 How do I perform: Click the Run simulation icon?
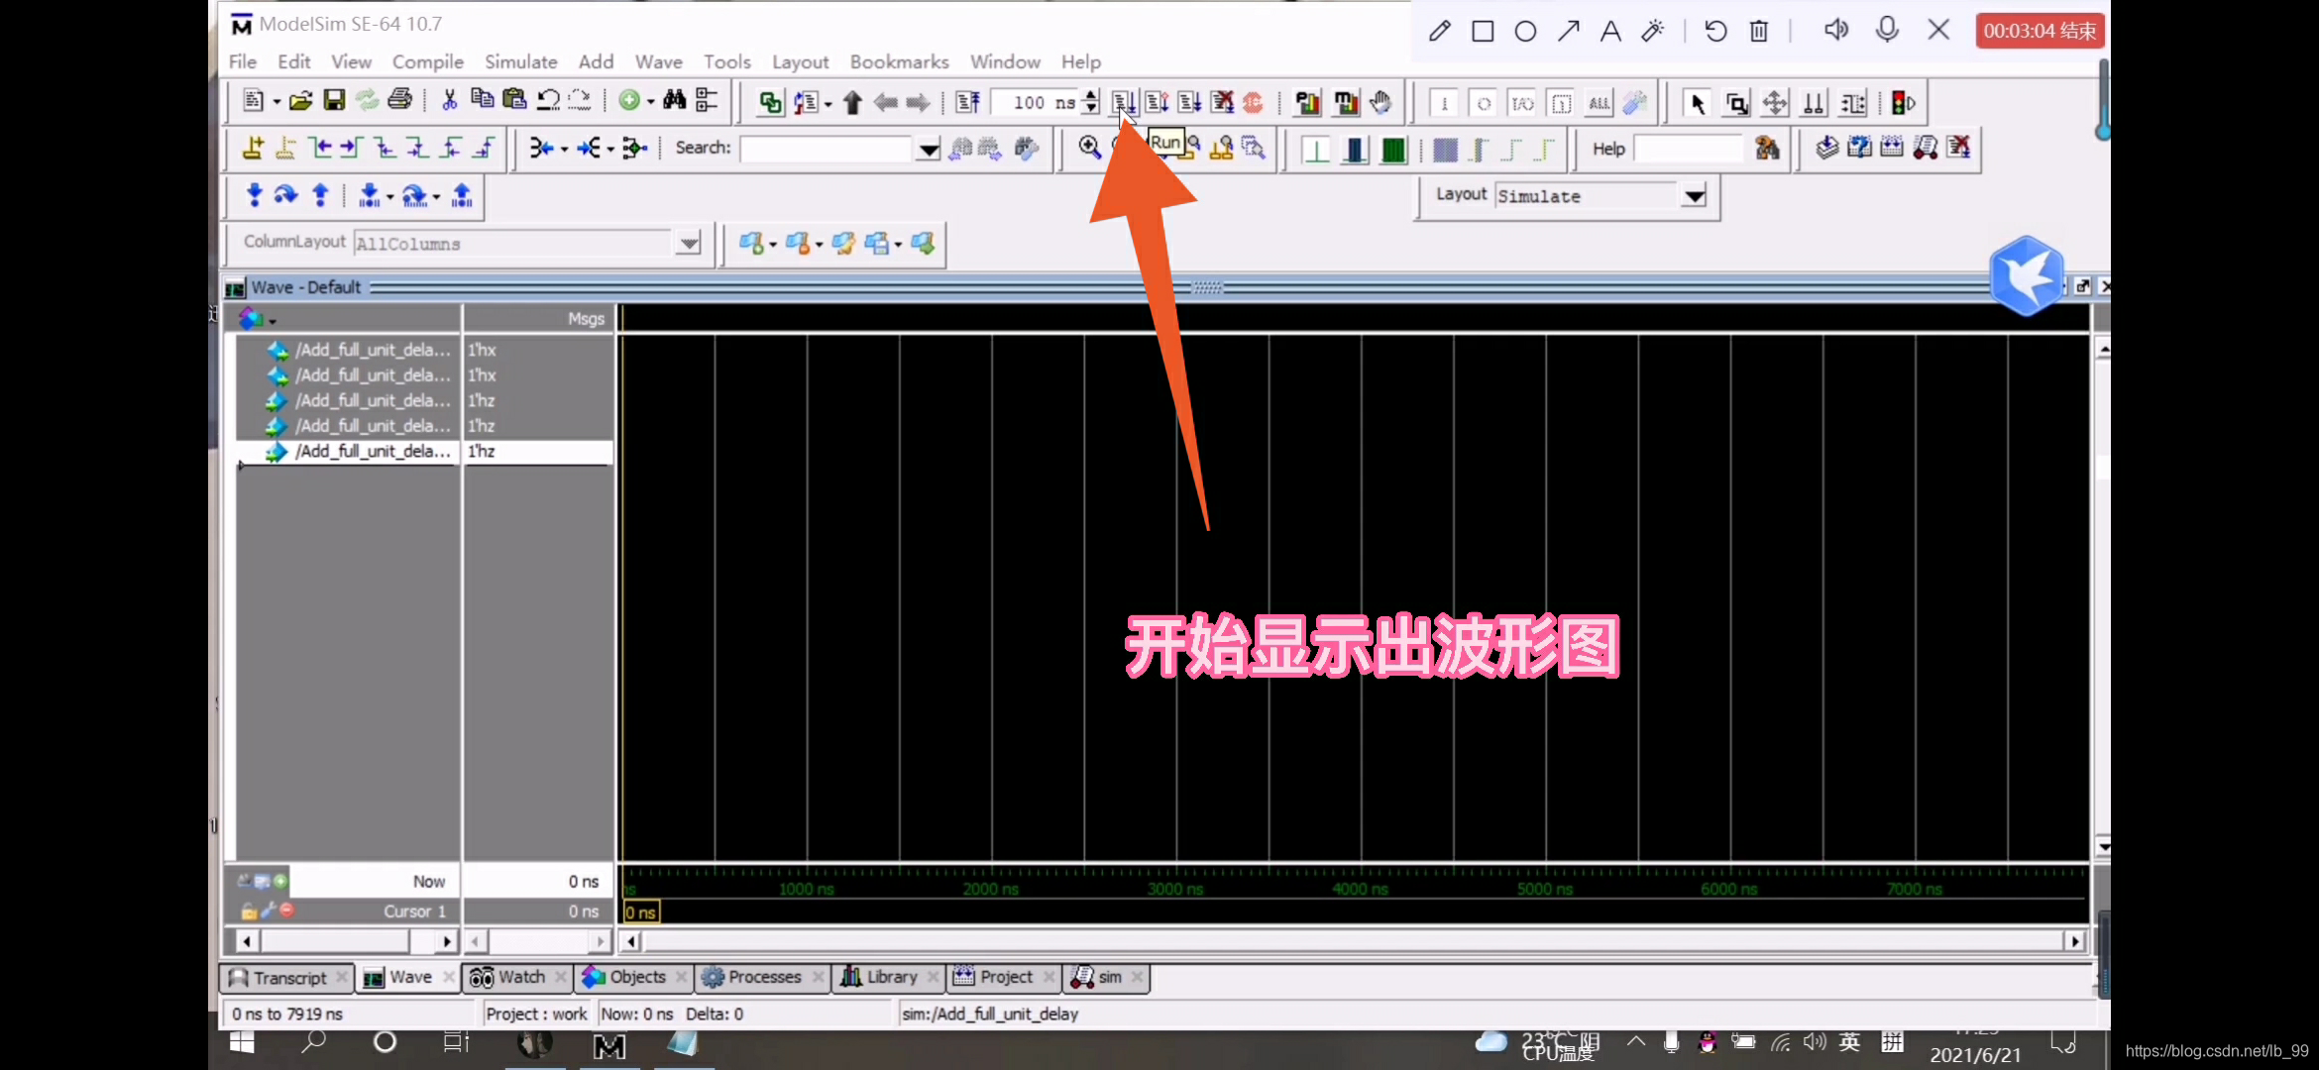pos(1123,102)
